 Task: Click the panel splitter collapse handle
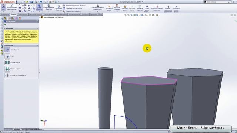point(40,71)
